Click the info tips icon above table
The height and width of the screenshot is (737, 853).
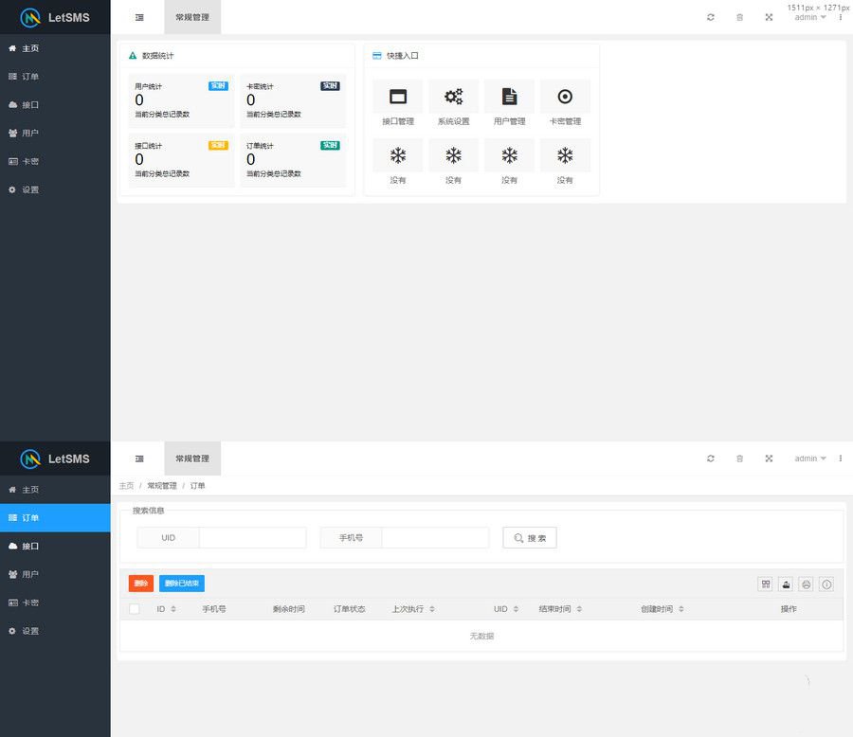pos(826,584)
